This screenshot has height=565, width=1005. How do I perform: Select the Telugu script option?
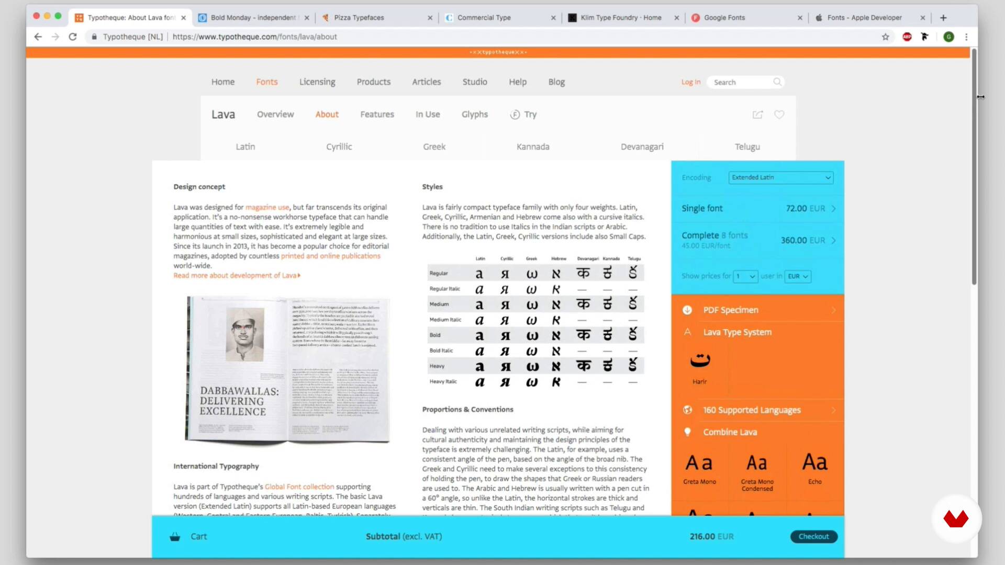point(747,147)
